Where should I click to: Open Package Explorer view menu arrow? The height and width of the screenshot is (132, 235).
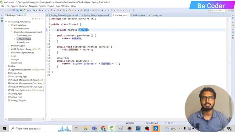click(43, 19)
